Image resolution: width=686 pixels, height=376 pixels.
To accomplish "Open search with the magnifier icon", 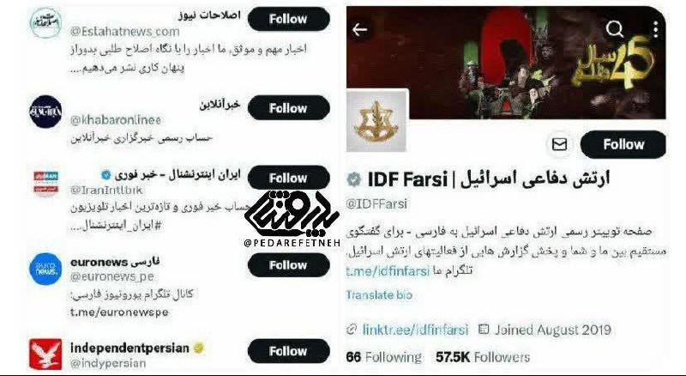I will pos(615,29).
